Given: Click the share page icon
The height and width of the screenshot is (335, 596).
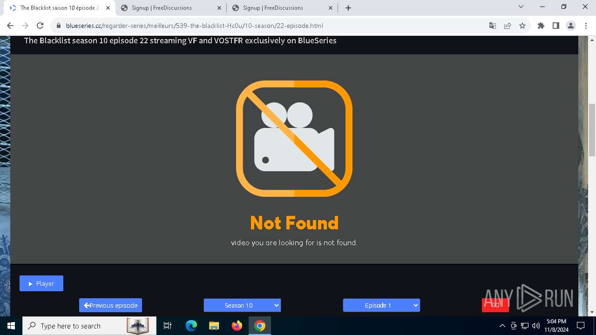Looking at the screenshot, I should pos(508,26).
